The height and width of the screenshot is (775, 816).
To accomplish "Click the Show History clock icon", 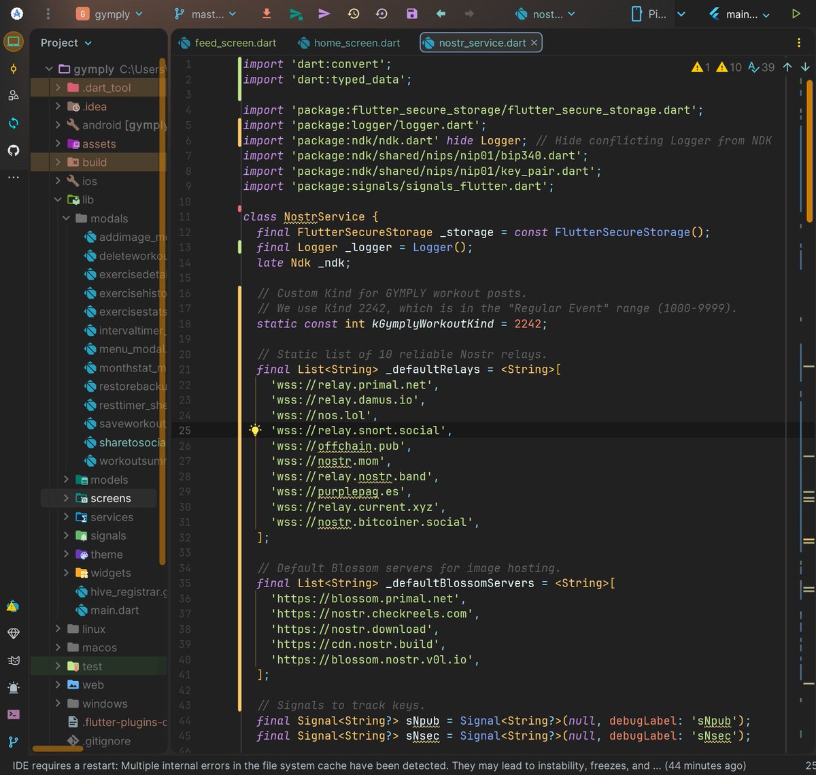I will [x=353, y=14].
